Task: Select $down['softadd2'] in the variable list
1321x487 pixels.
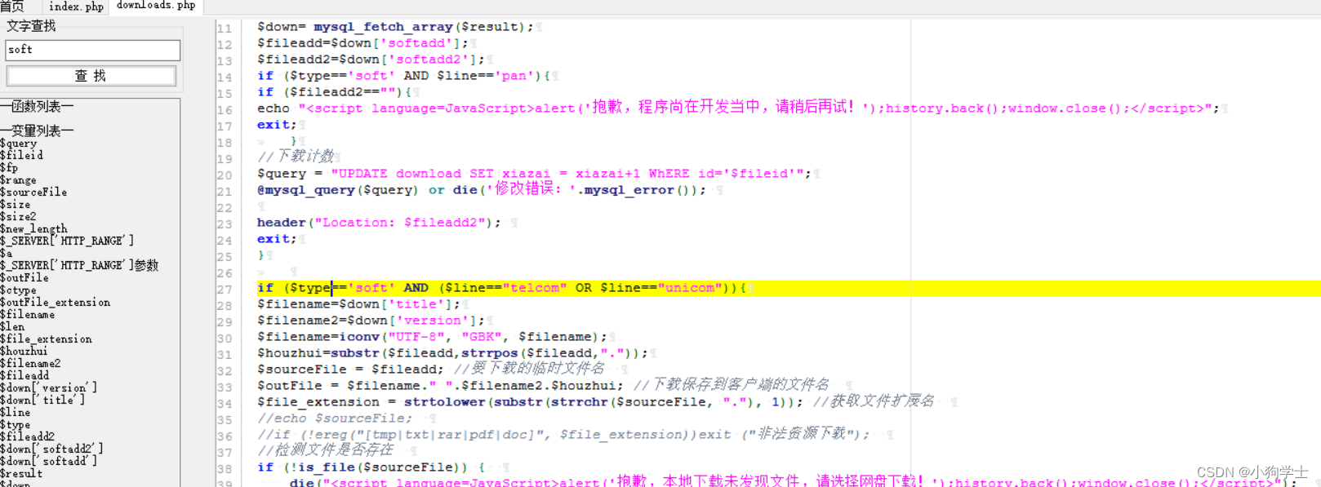Action: click(52, 449)
